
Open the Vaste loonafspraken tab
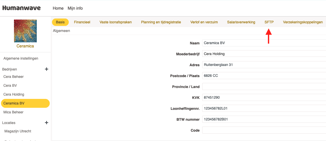[x=116, y=22]
